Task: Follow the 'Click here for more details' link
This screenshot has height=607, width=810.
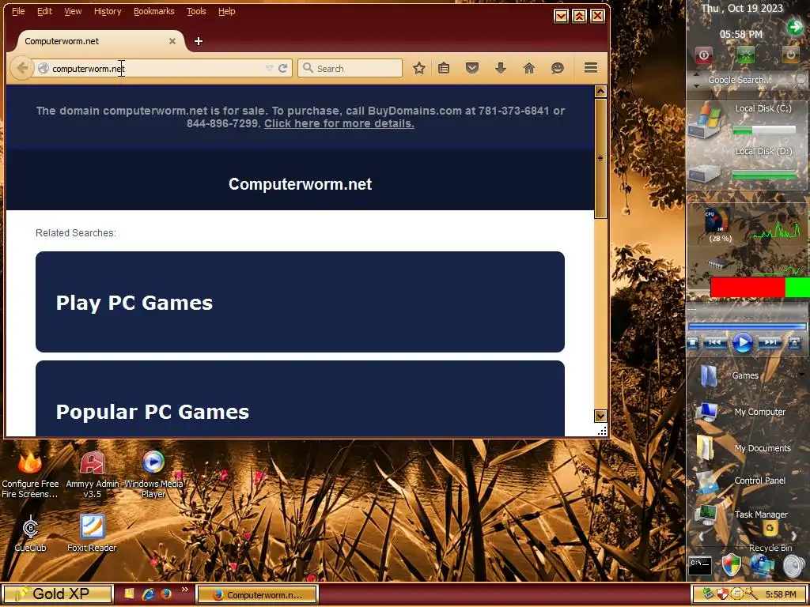Action: pyautogui.click(x=339, y=123)
